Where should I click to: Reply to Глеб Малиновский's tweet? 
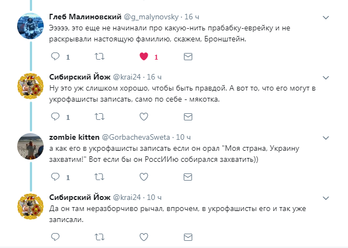[55, 56]
